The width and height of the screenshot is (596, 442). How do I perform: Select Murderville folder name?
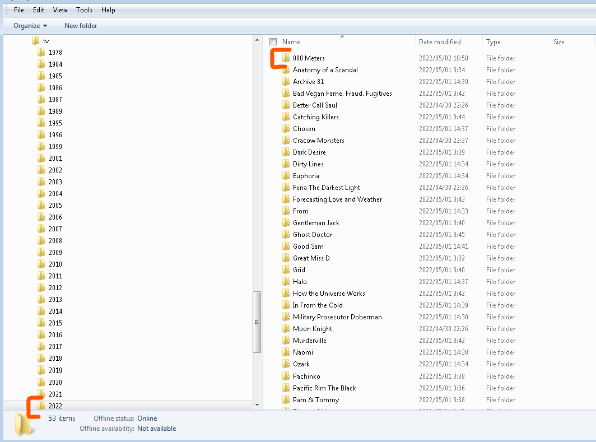coord(309,341)
